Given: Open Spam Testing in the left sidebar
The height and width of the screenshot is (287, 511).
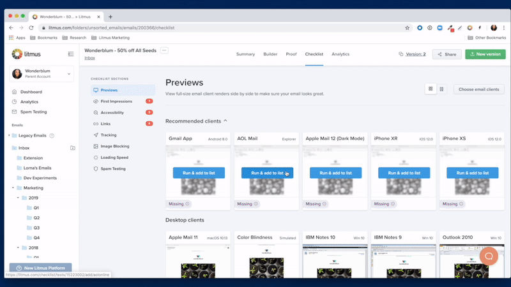Looking at the screenshot, I should (x=33, y=112).
